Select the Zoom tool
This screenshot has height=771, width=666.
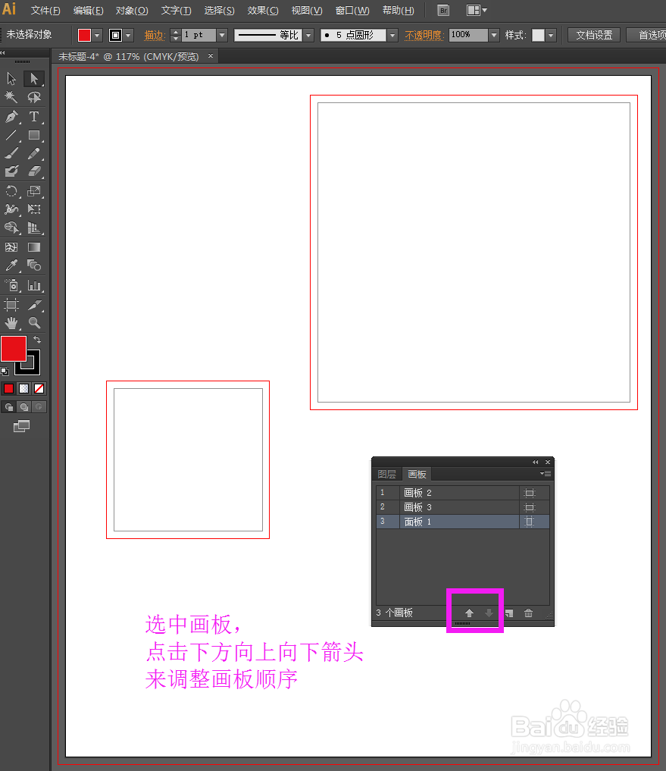pyautogui.click(x=33, y=322)
